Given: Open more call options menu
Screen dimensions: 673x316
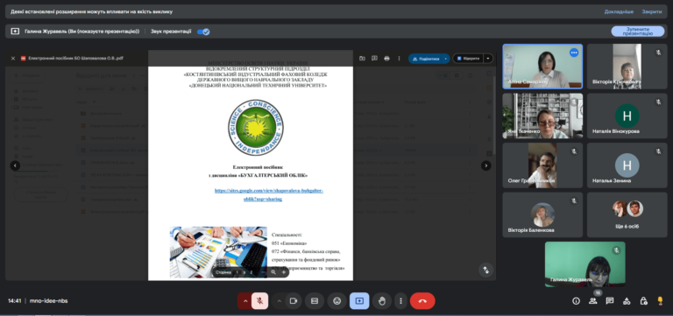Looking at the screenshot, I should (x=400, y=301).
